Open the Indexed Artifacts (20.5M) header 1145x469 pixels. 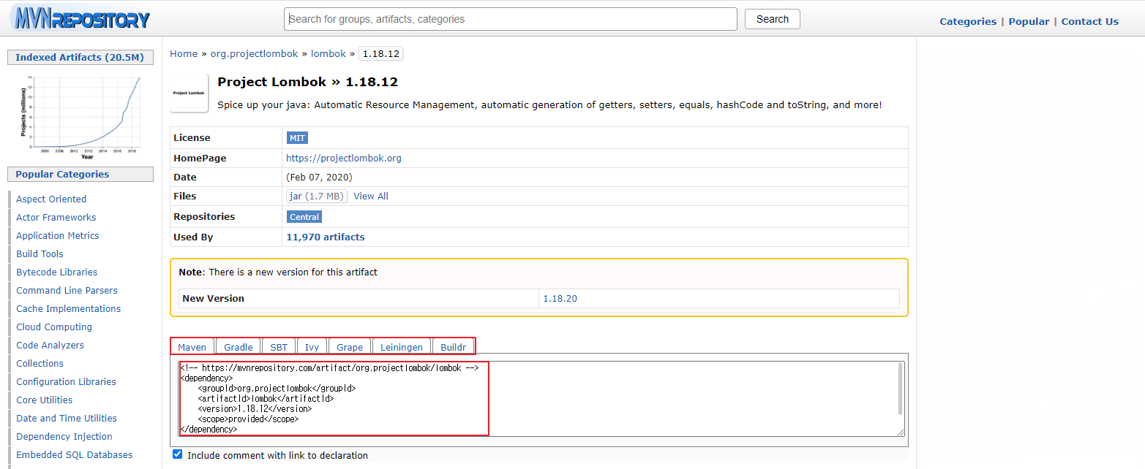80,57
